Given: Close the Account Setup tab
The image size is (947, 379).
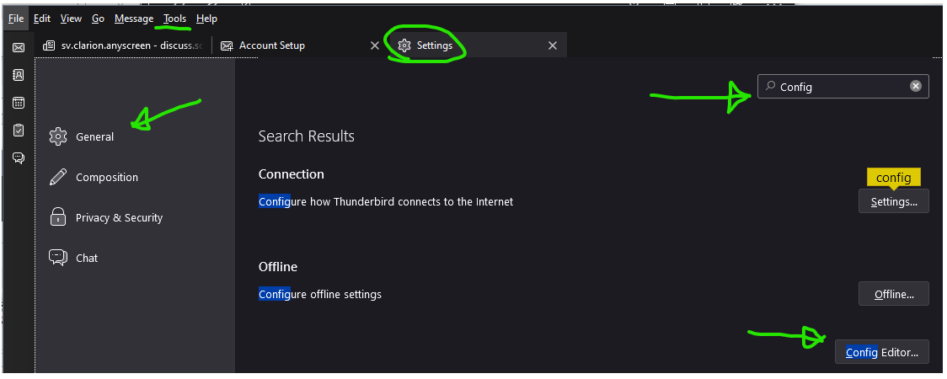Looking at the screenshot, I should pos(375,45).
